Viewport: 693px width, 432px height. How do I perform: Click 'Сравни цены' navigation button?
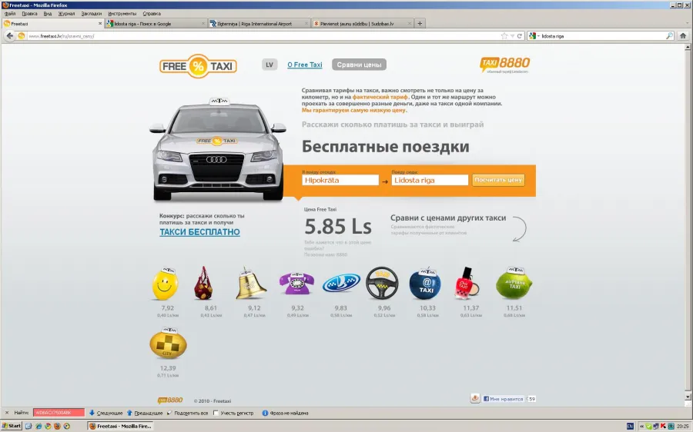[x=359, y=65]
